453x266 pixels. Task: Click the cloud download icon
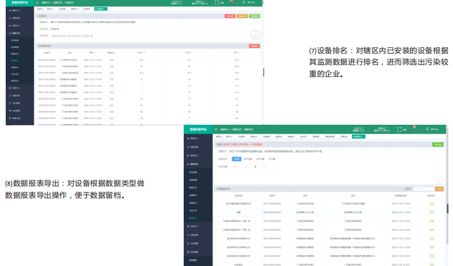point(438,179)
